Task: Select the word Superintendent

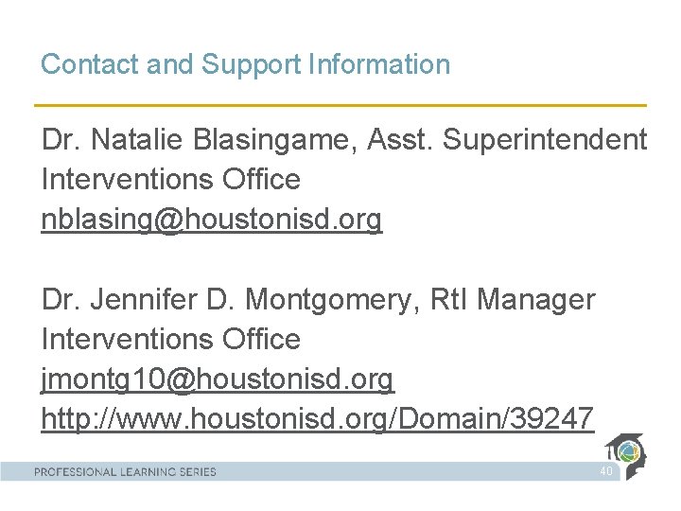Action: (x=545, y=140)
